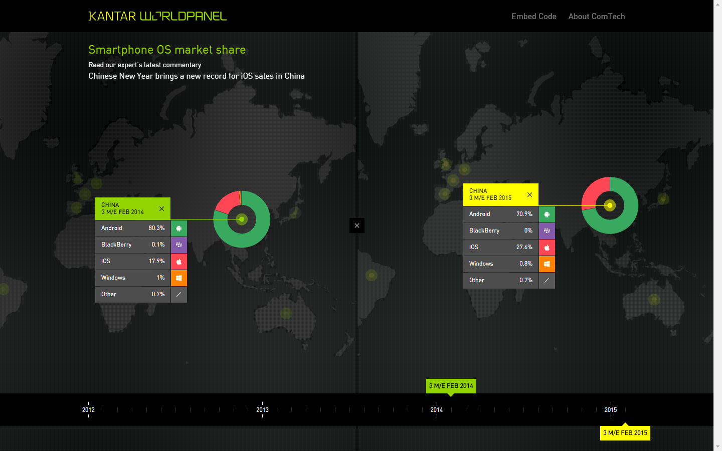Close the comparison split view with center X
Screen dimensions: 722x451
pyautogui.click(x=357, y=225)
